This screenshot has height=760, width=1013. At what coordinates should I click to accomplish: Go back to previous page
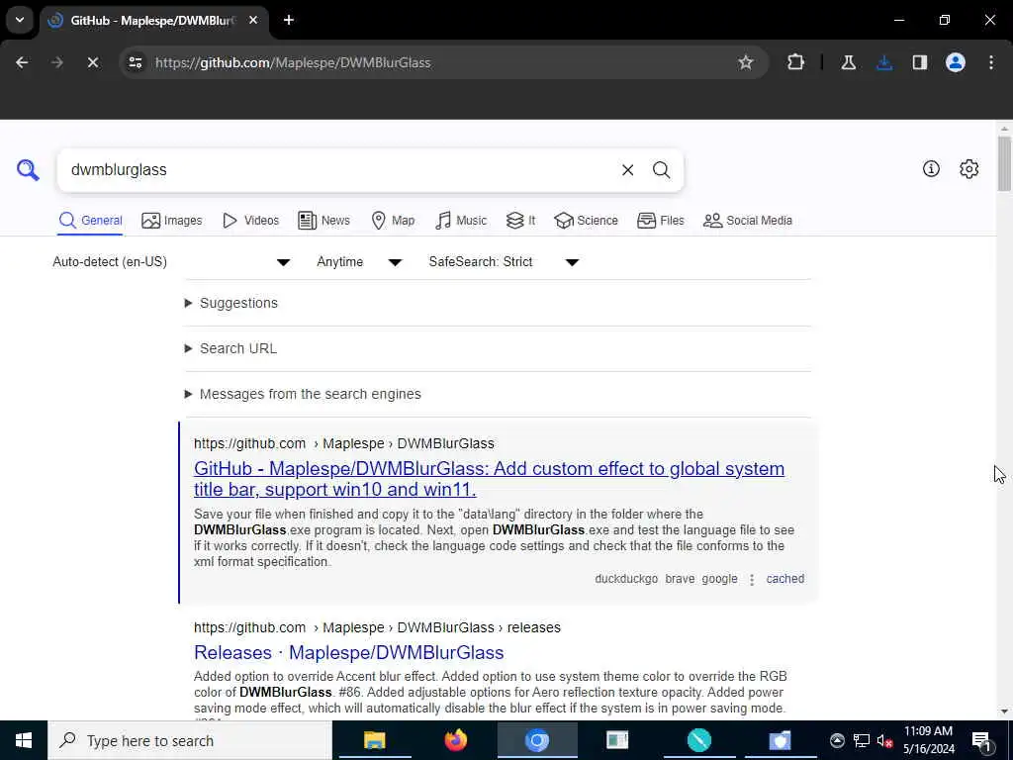point(22,62)
